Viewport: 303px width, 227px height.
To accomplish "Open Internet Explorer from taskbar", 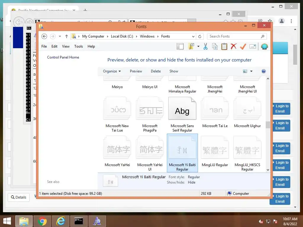I will tap(60, 221).
